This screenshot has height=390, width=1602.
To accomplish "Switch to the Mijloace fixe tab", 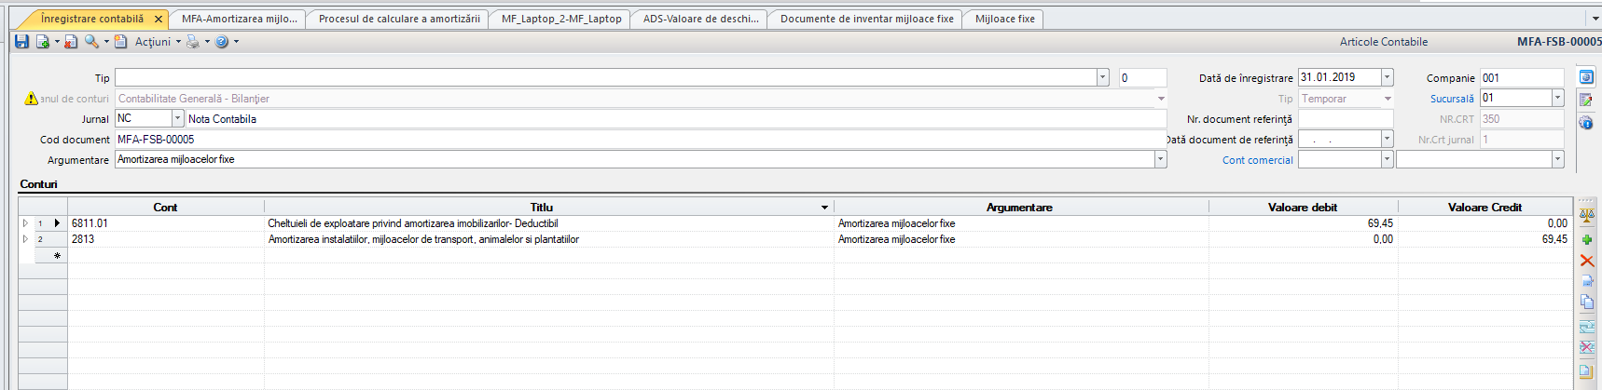I will click(1004, 19).
